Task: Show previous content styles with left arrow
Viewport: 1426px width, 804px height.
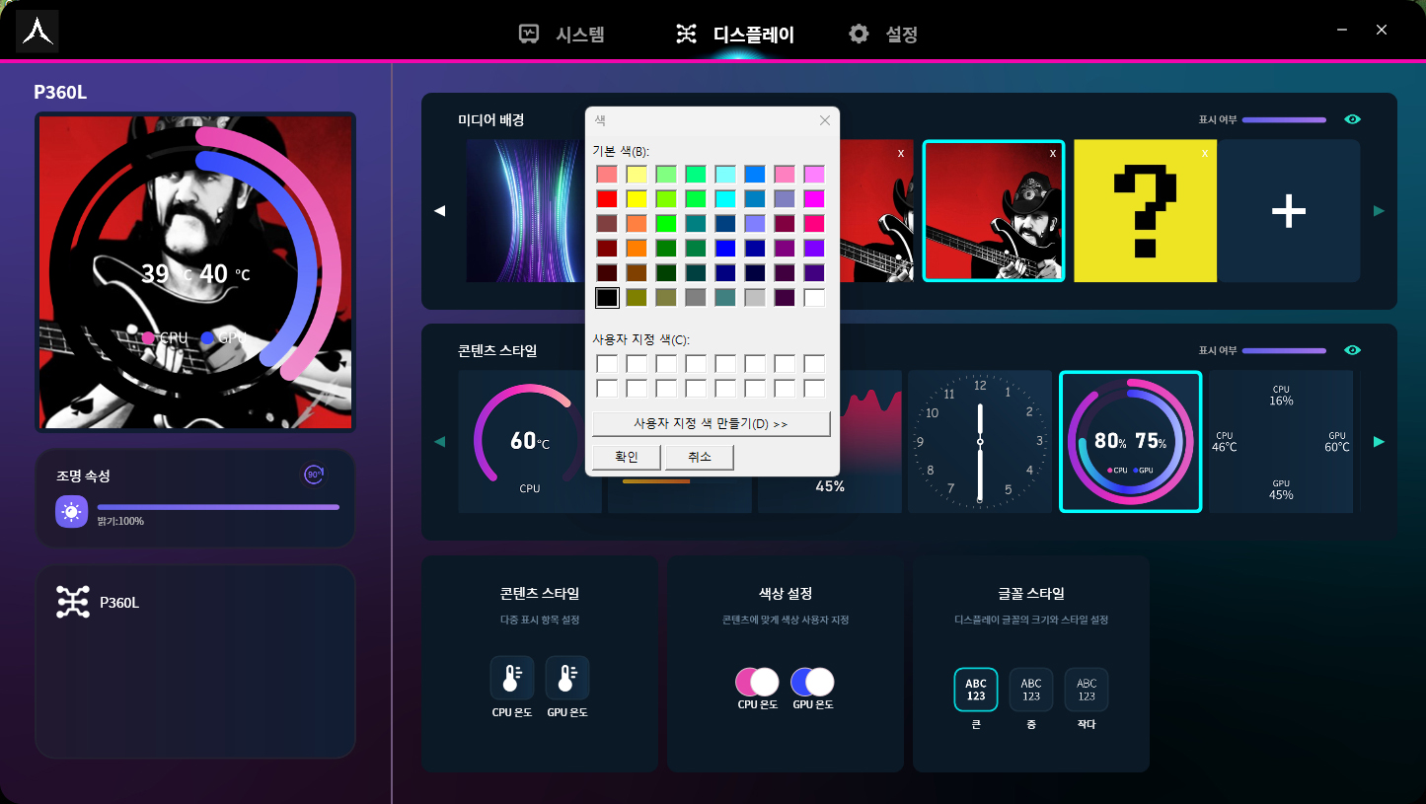Action: click(x=440, y=441)
